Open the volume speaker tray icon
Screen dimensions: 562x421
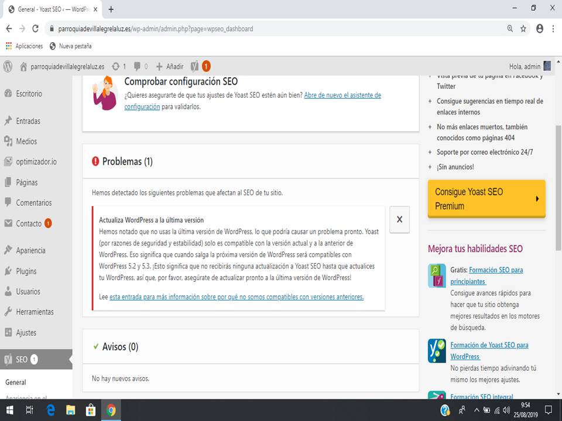(x=506, y=410)
